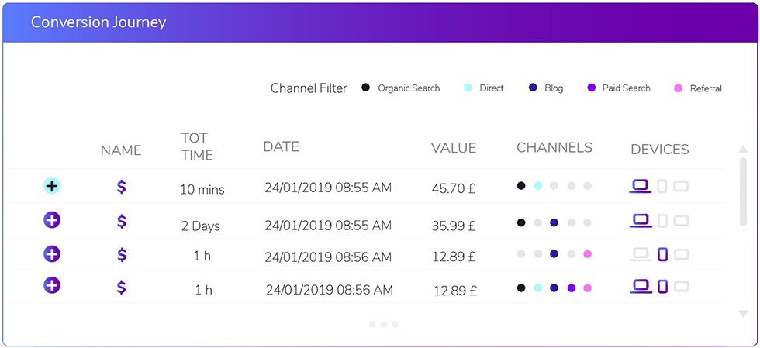The image size is (760, 348).
Task: Click the dollar icon in the 2 Days row
Action: [122, 222]
